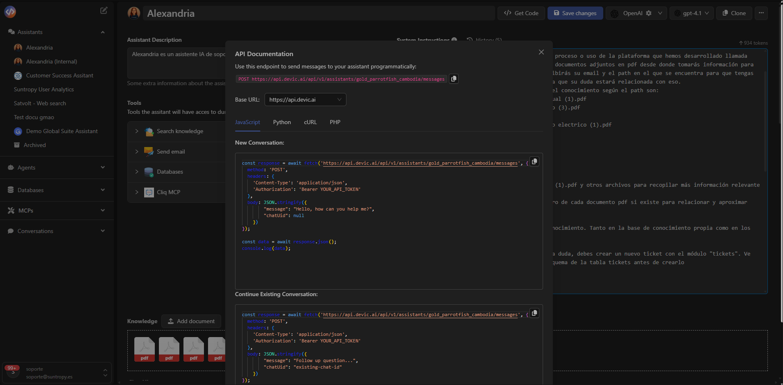Click the Conversations sidebar icon

coord(10,231)
